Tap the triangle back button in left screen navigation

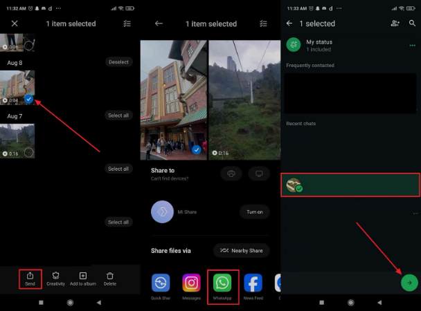[x=99, y=303]
